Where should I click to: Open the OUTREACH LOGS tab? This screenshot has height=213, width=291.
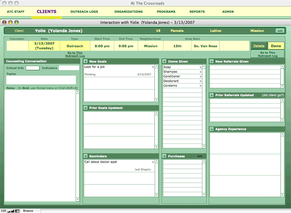click(84, 12)
